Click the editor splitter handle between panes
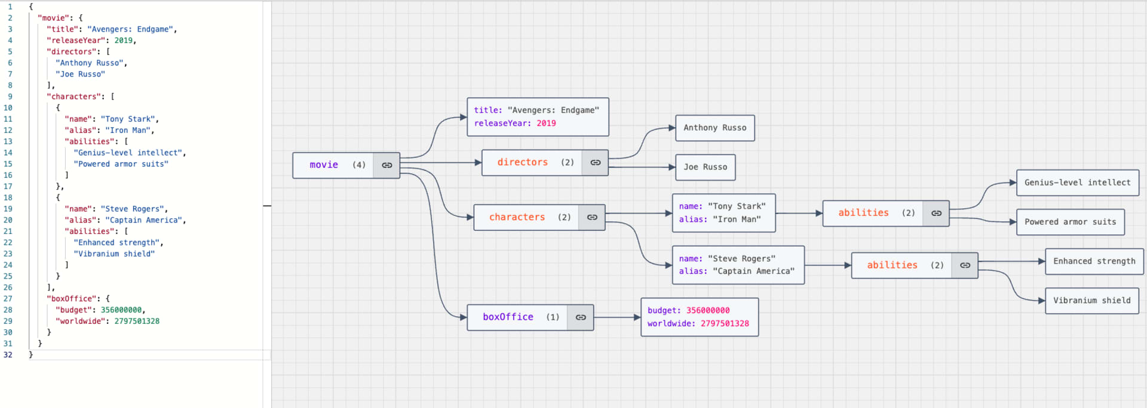This screenshot has width=1147, height=408. (267, 206)
